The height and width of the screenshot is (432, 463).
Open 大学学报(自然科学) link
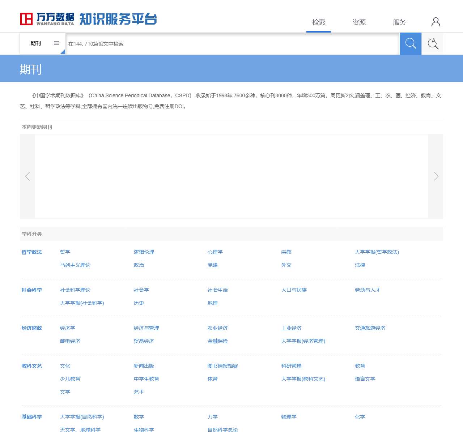[82, 417]
